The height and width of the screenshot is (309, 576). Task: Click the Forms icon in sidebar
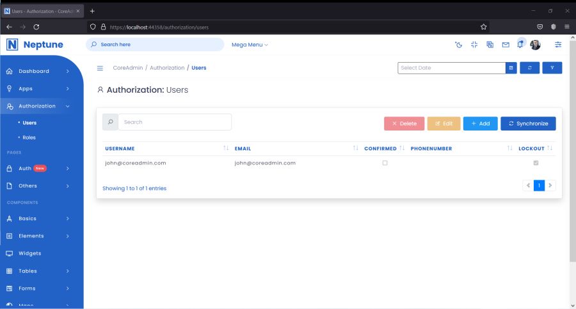10,289
